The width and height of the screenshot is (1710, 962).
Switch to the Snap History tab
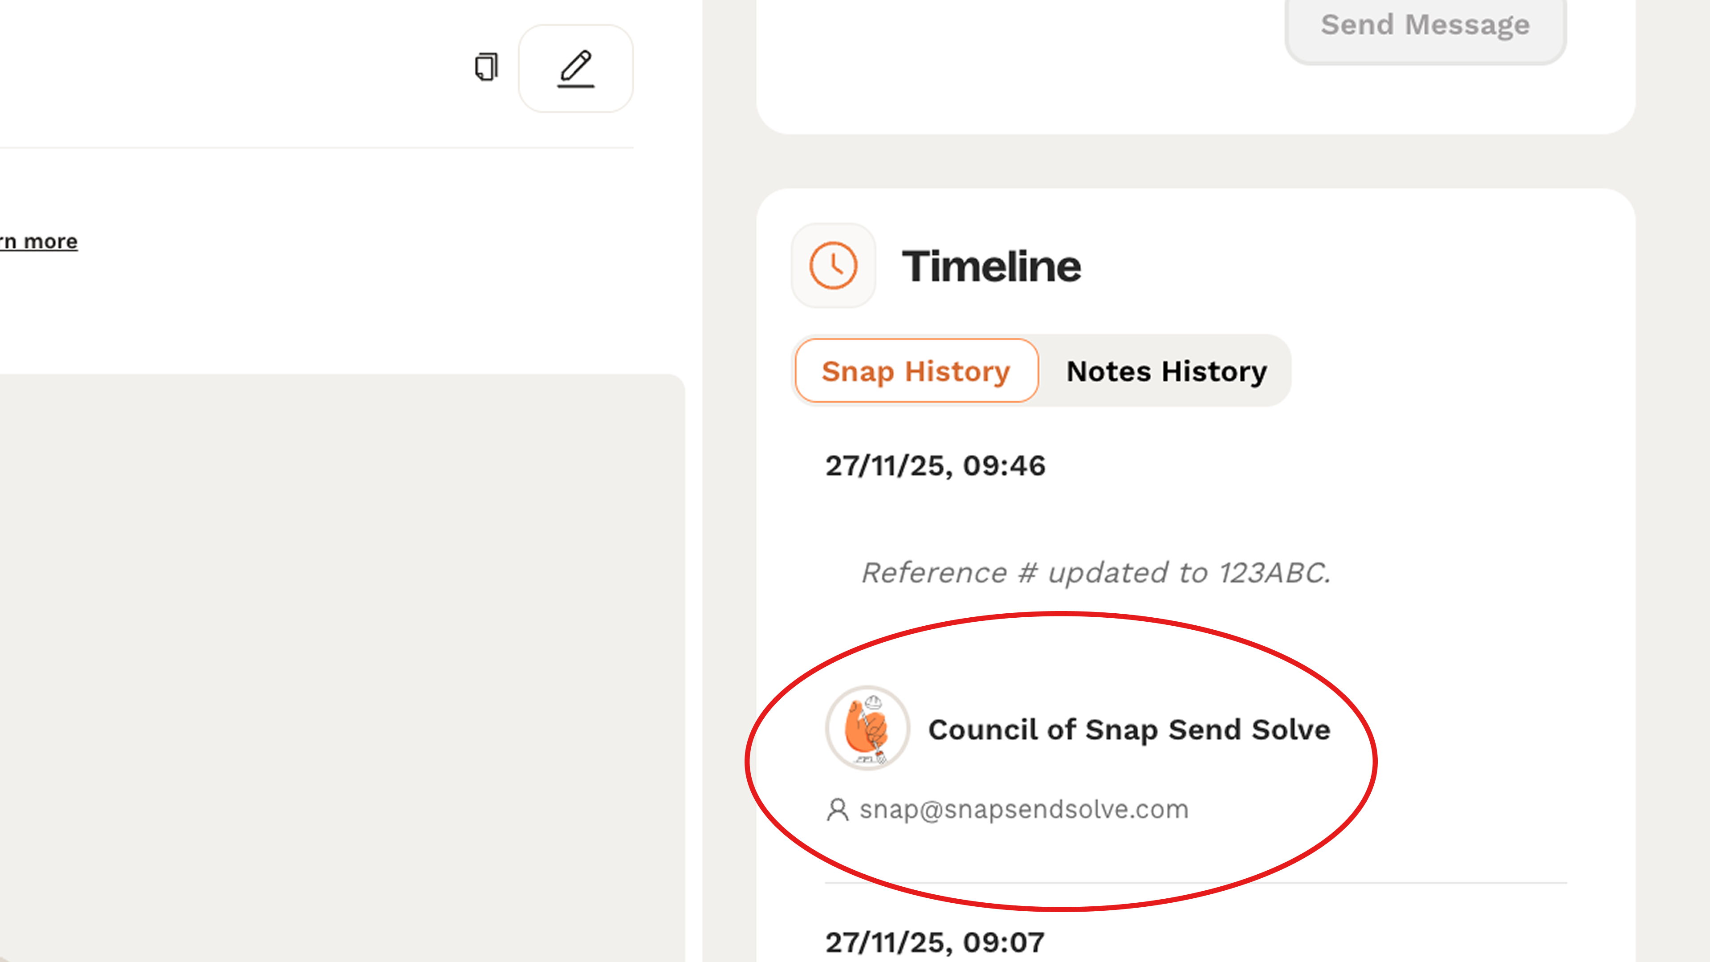click(916, 371)
